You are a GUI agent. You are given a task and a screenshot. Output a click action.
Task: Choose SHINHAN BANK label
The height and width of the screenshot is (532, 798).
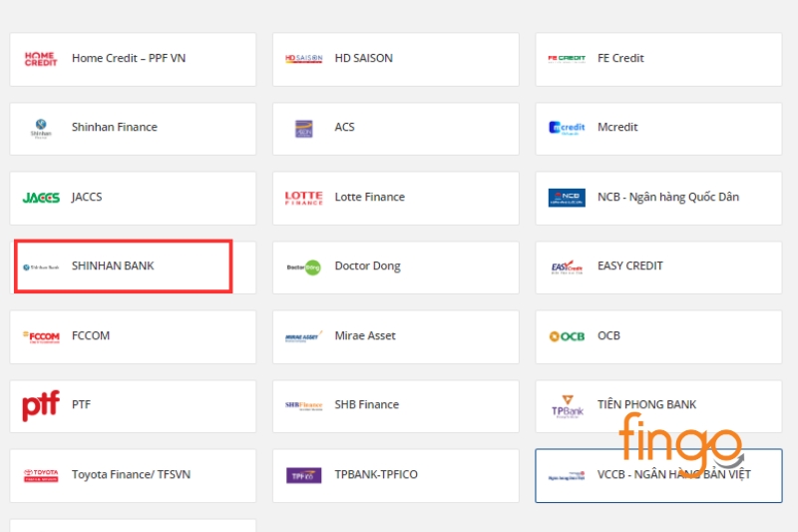pyautogui.click(x=113, y=266)
